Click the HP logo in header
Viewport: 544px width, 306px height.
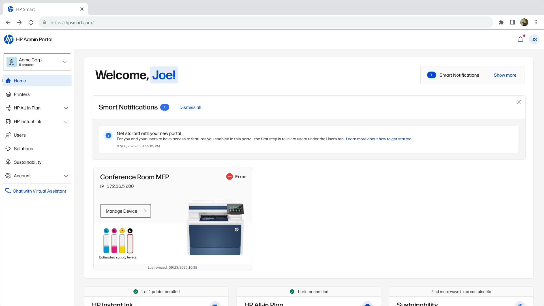[x=9, y=40]
